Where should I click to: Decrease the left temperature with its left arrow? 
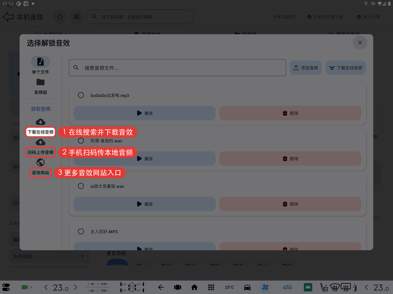point(46,287)
